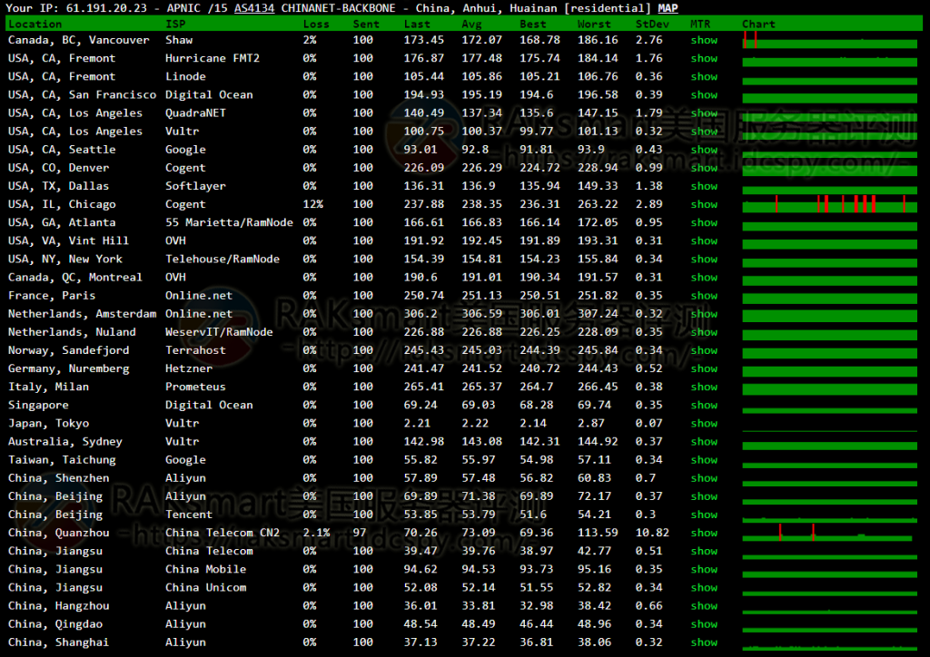Image resolution: width=930 pixels, height=657 pixels.
Task: Select the 2.1% loss value for Quanzhou
Action: [317, 534]
